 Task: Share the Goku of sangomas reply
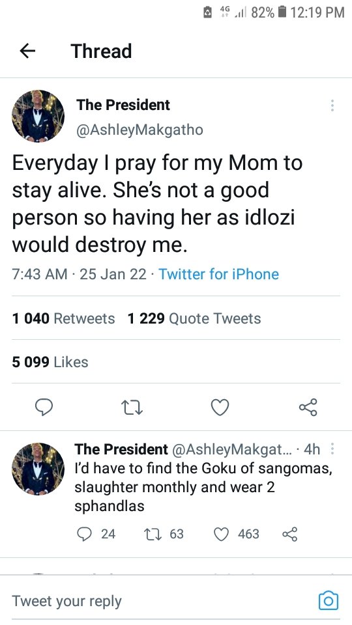(289, 534)
